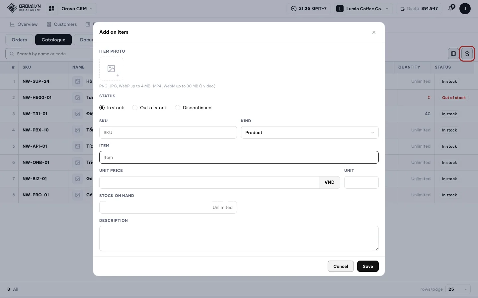Click the Orova.vn logo
The width and height of the screenshot is (478, 298).
pyautogui.click(x=24, y=8)
